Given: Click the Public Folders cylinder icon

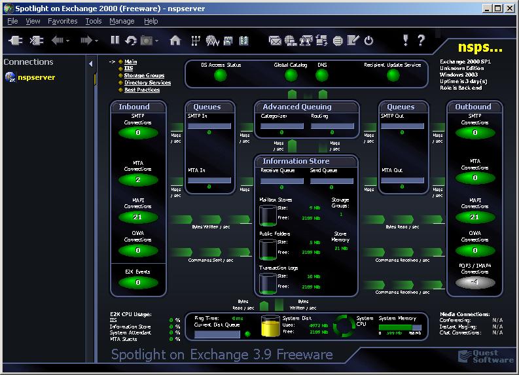Looking at the screenshot, I should (x=268, y=250).
